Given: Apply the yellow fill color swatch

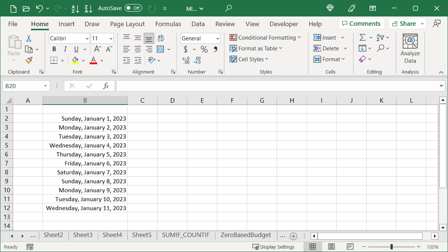Looking at the screenshot, I should (x=75, y=60).
